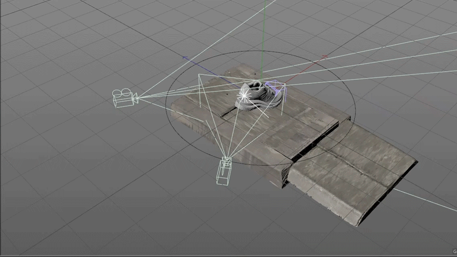The image size is (457, 257).
Task: Select the left camera with film reels
Action: tap(123, 98)
